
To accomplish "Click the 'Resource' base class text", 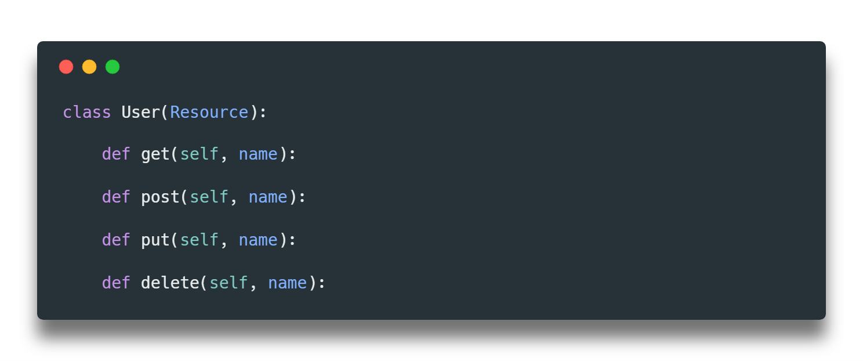I will 209,111.
